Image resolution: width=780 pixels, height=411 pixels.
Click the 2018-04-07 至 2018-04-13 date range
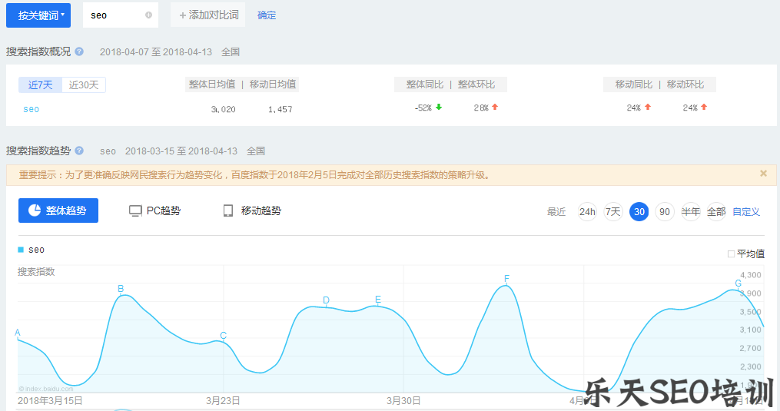156,51
